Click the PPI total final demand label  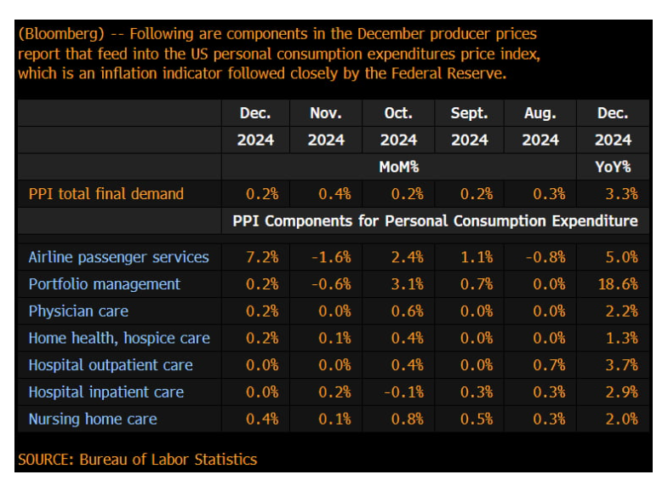(106, 194)
